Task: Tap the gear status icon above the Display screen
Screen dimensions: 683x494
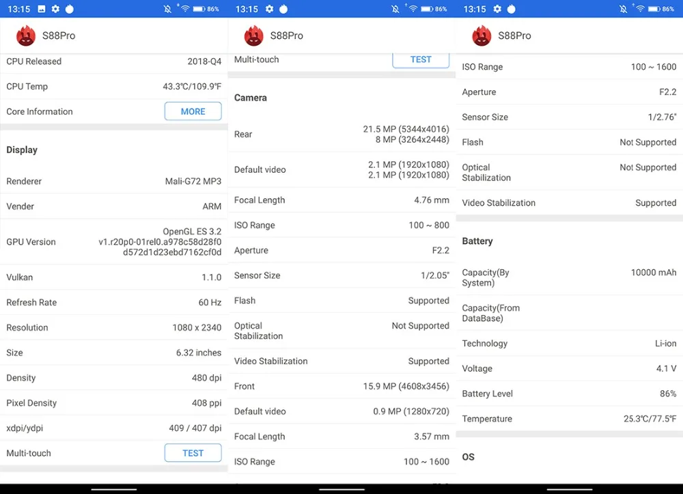Action: (x=55, y=9)
